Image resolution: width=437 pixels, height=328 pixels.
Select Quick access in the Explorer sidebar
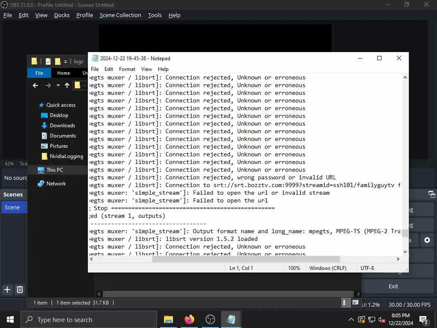click(x=61, y=105)
